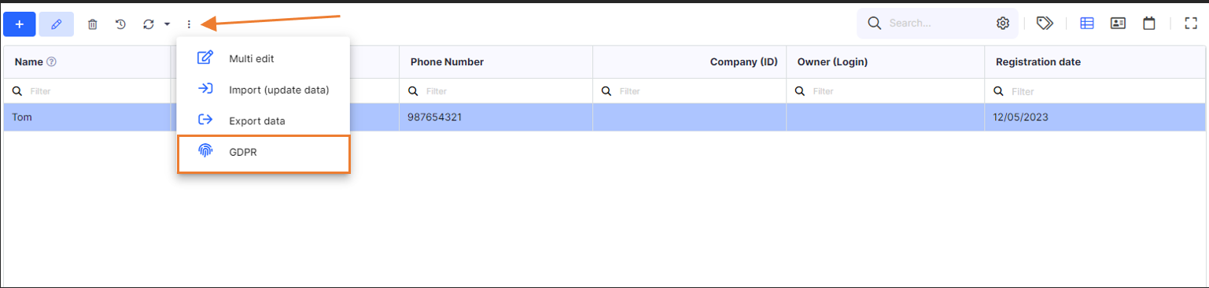Image resolution: width=1209 pixels, height=288 pixels.
Task: Open record history clock icon
Action: coord(120,24)
